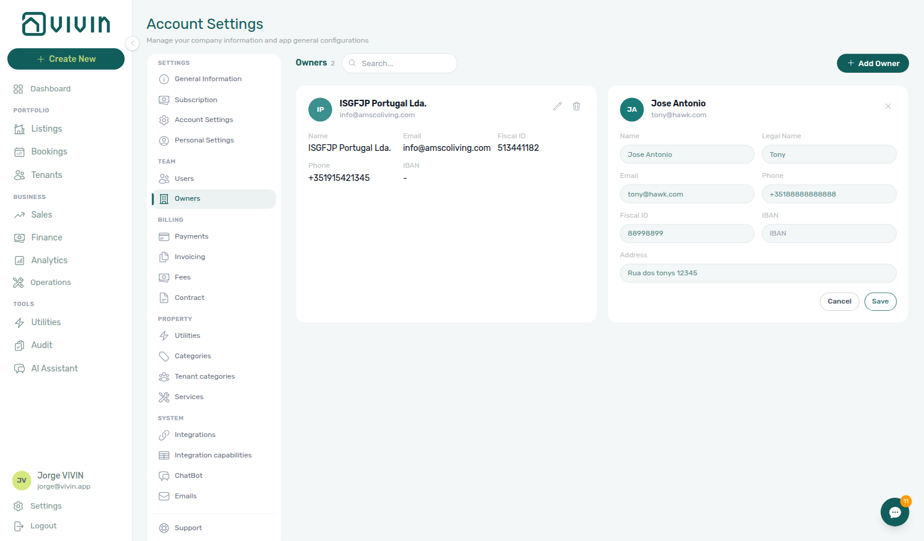Click the Subscription icon in settings

[164, 100]
